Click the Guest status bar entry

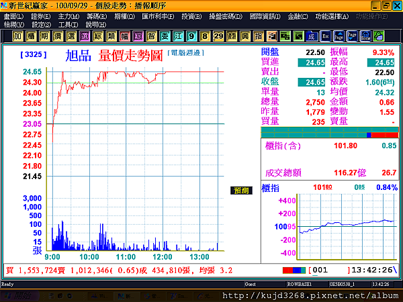click(x=250, y=285)
